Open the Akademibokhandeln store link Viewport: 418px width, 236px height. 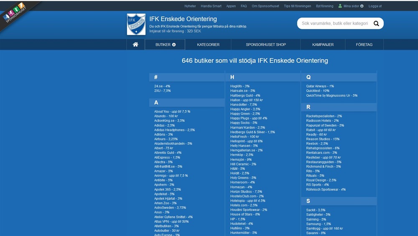click(173, 143)
